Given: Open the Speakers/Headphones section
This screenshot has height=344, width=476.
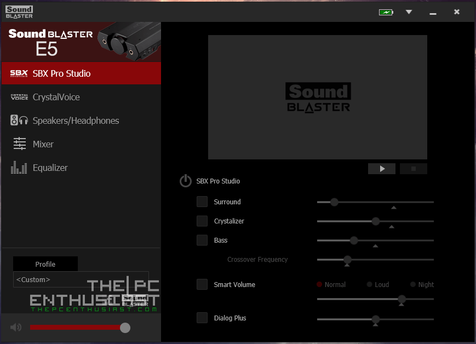Looking at the screenshot, I should (x=82, y=121).
